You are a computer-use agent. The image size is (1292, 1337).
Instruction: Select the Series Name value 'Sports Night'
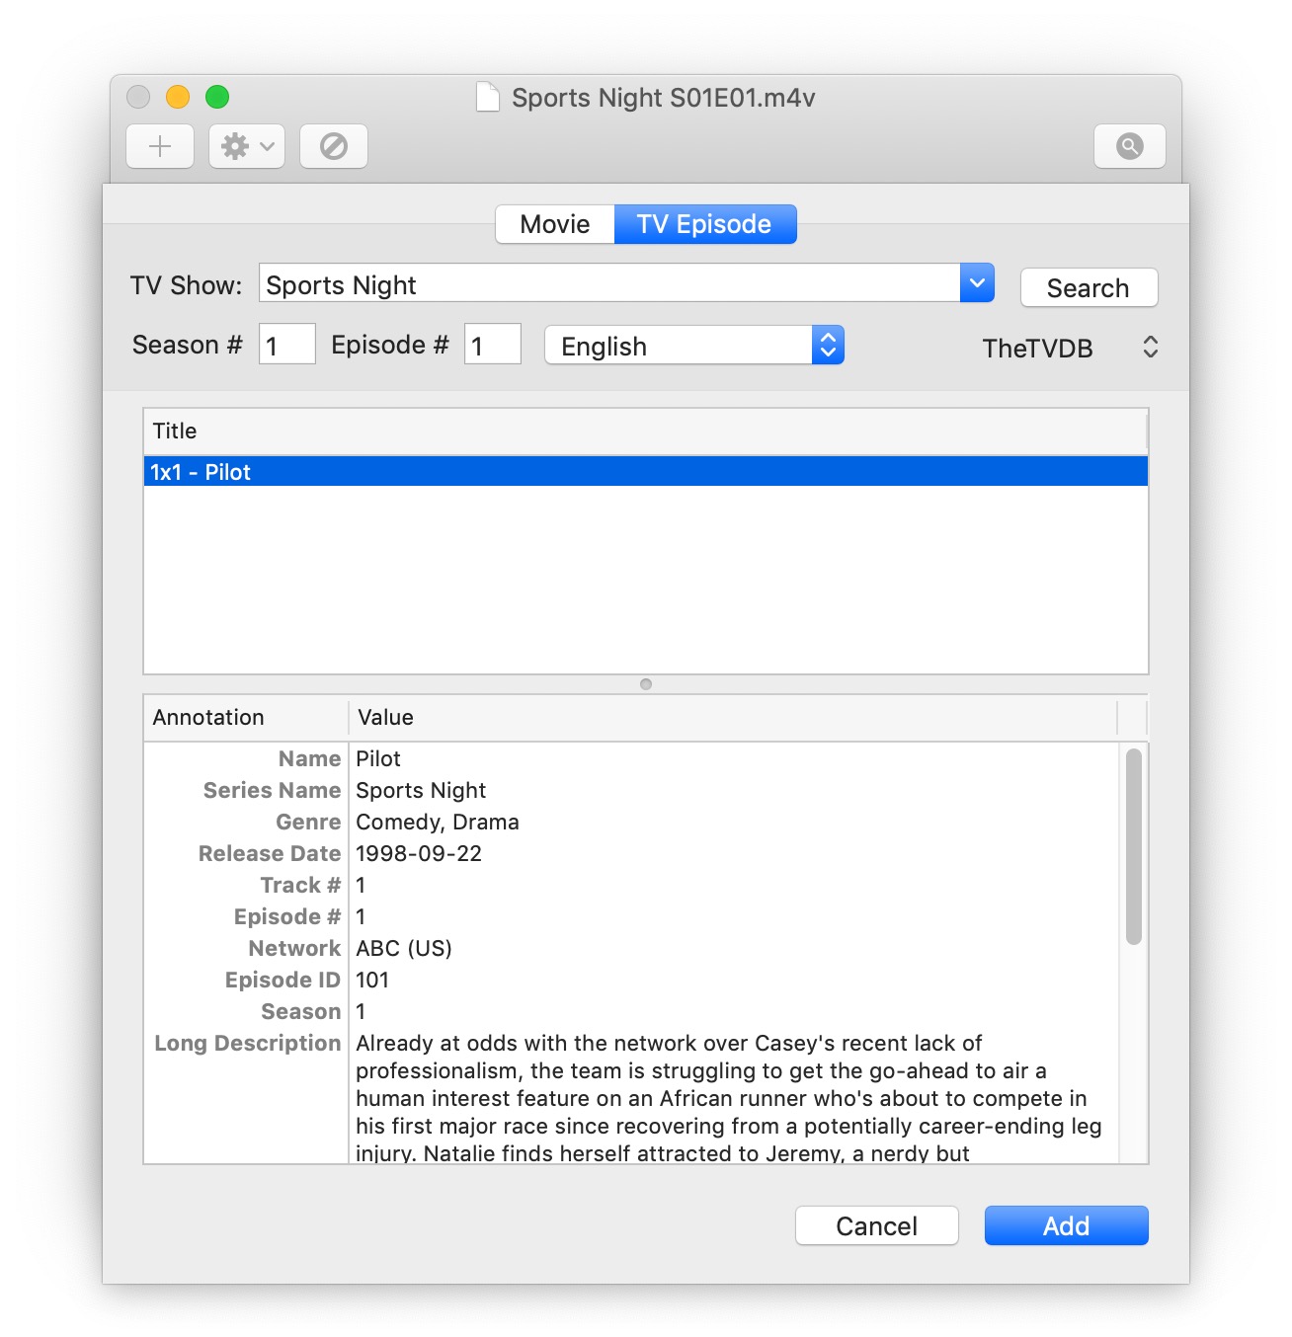421,790
